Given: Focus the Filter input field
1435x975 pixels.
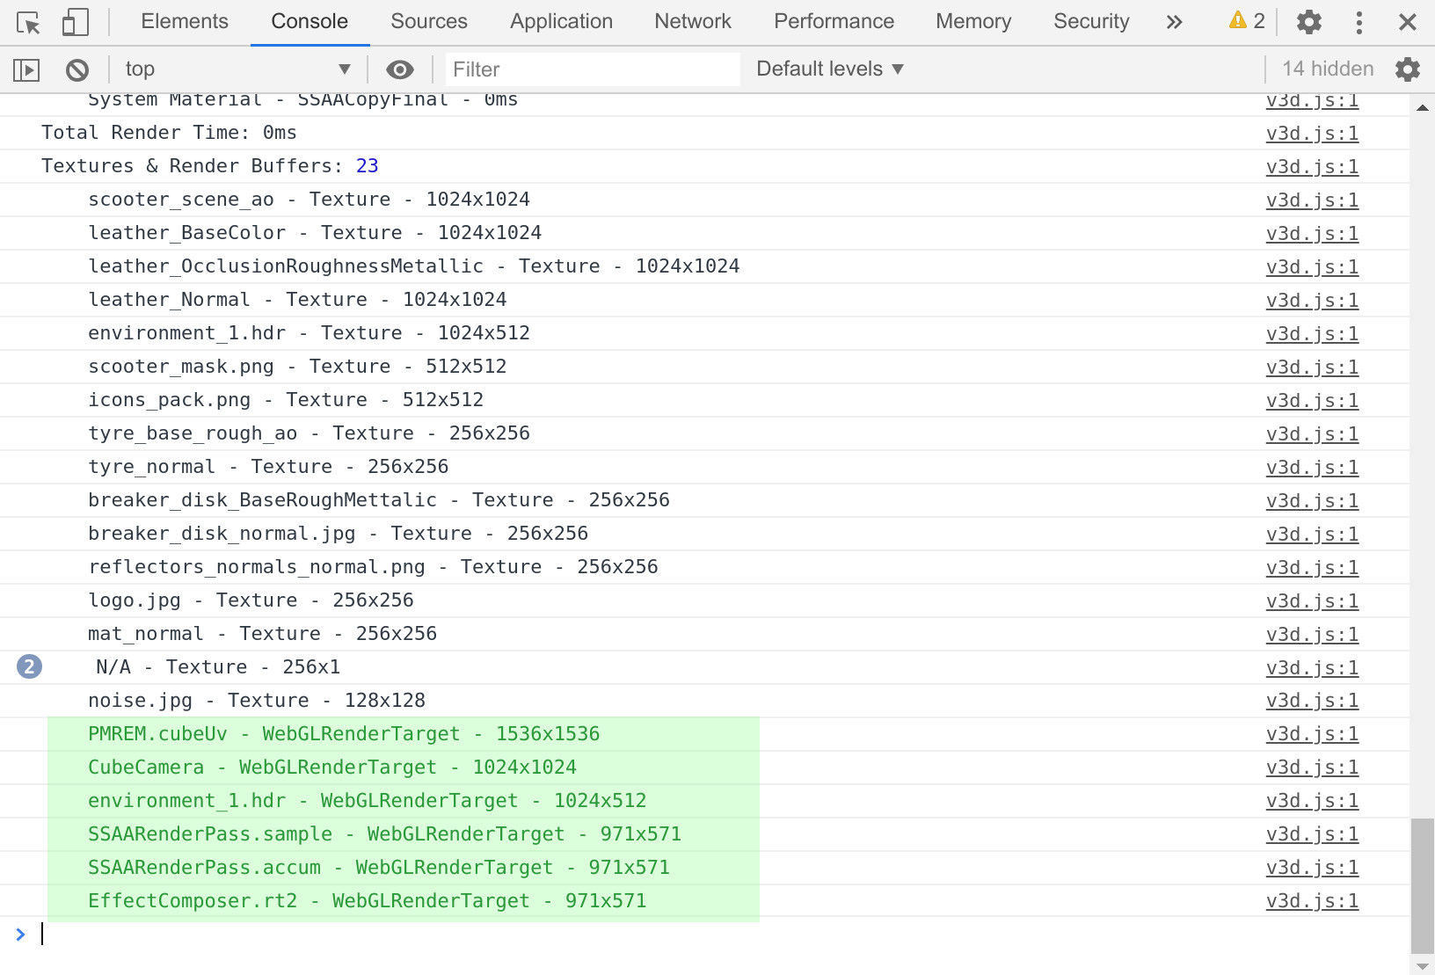Looking at the screenshot, I should 592,69.
